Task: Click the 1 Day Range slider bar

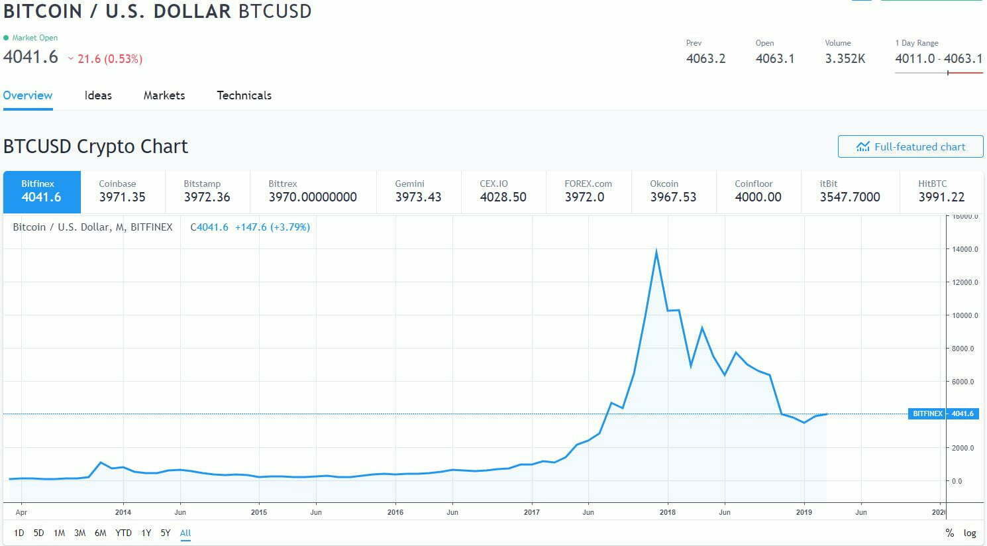Action: click(x=938, y=73)
